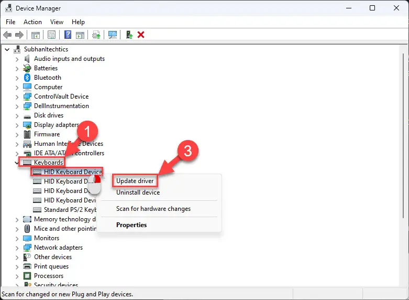
Task: Choose Properties in the context menu
Action: (x=131, y=225)
